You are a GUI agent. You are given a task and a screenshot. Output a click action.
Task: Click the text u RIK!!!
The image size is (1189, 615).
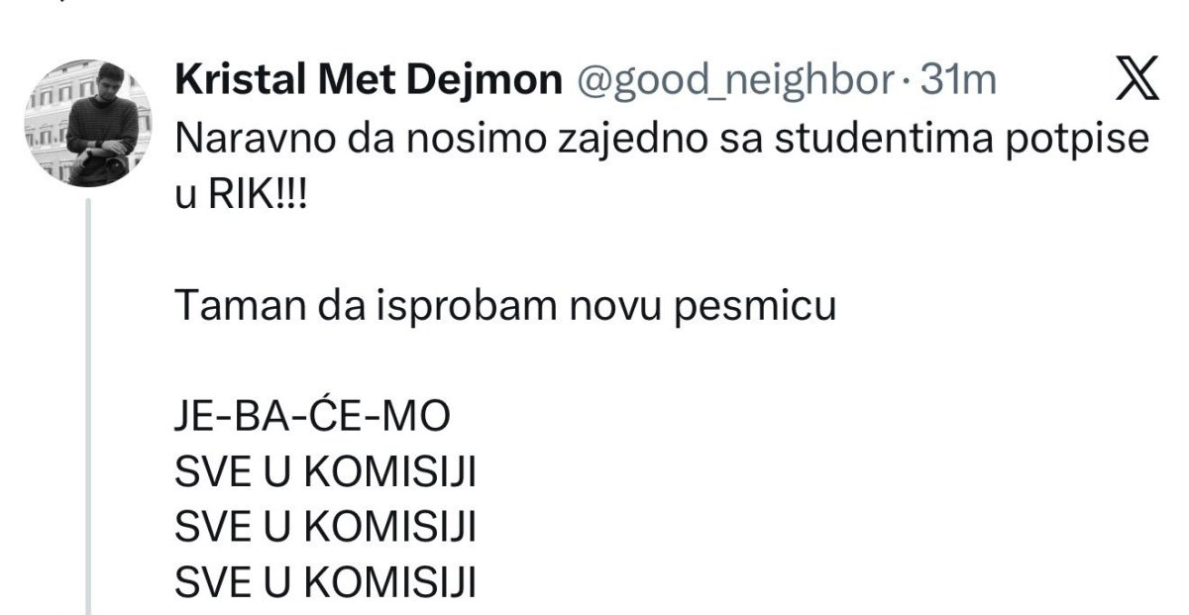242,191
